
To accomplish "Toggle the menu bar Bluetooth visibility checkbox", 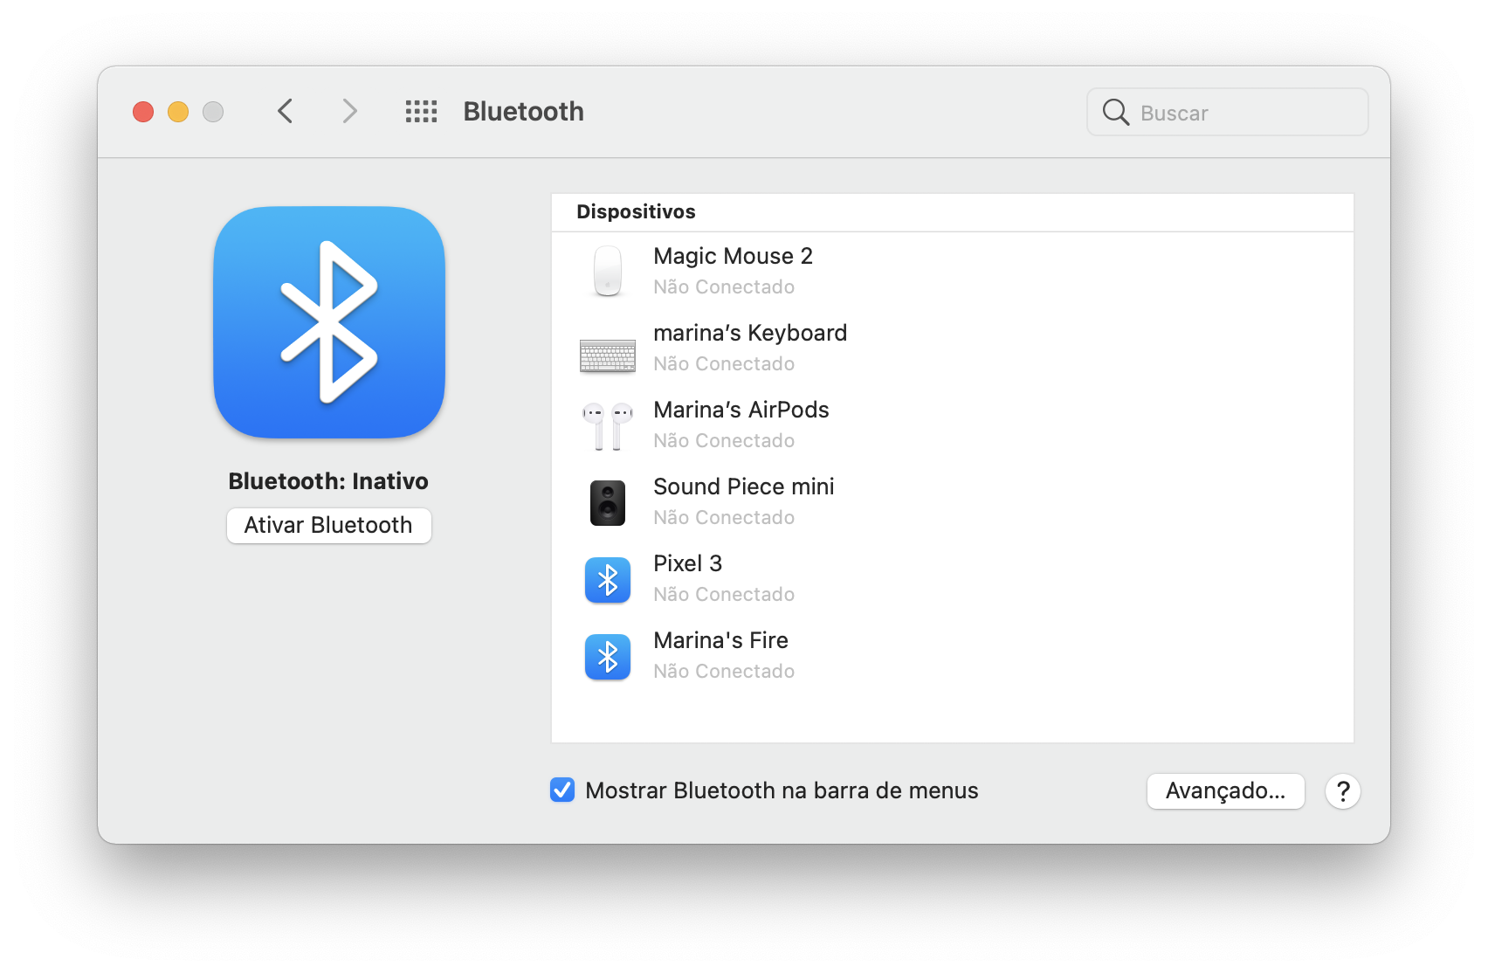I will click(x=561, y=790).
